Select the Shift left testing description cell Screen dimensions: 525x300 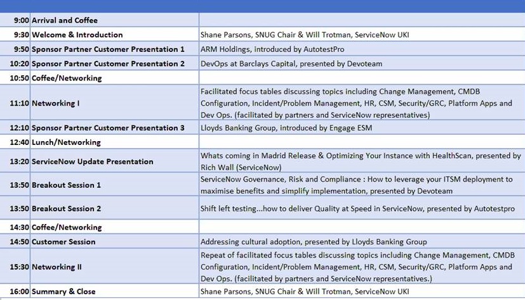pyautogui.click(x=362, y=208)
